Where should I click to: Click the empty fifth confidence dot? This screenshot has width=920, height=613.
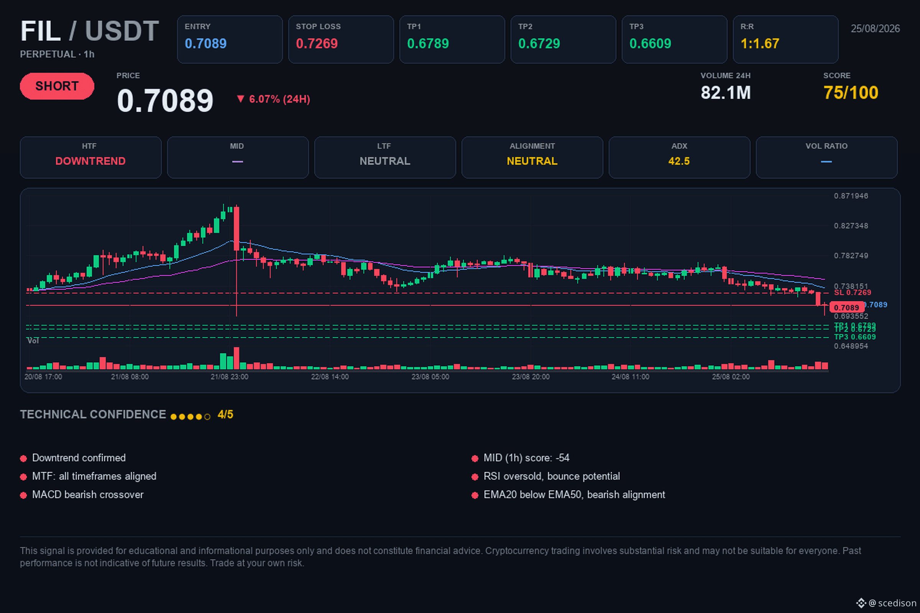coord(207,417)
